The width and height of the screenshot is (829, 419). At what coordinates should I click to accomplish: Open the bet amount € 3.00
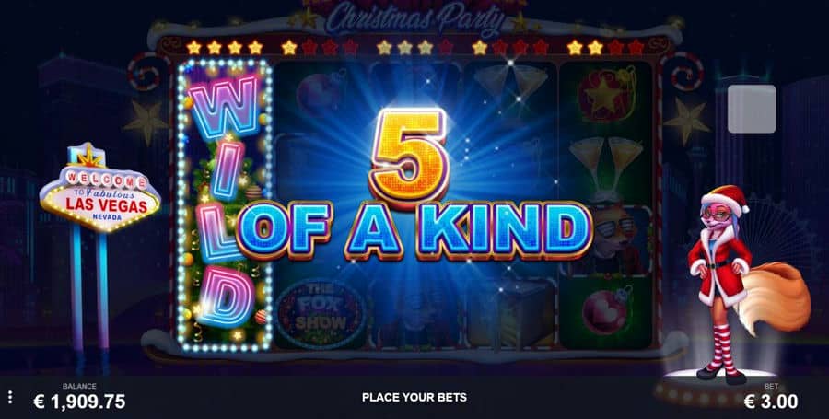[x=771, y=402]
